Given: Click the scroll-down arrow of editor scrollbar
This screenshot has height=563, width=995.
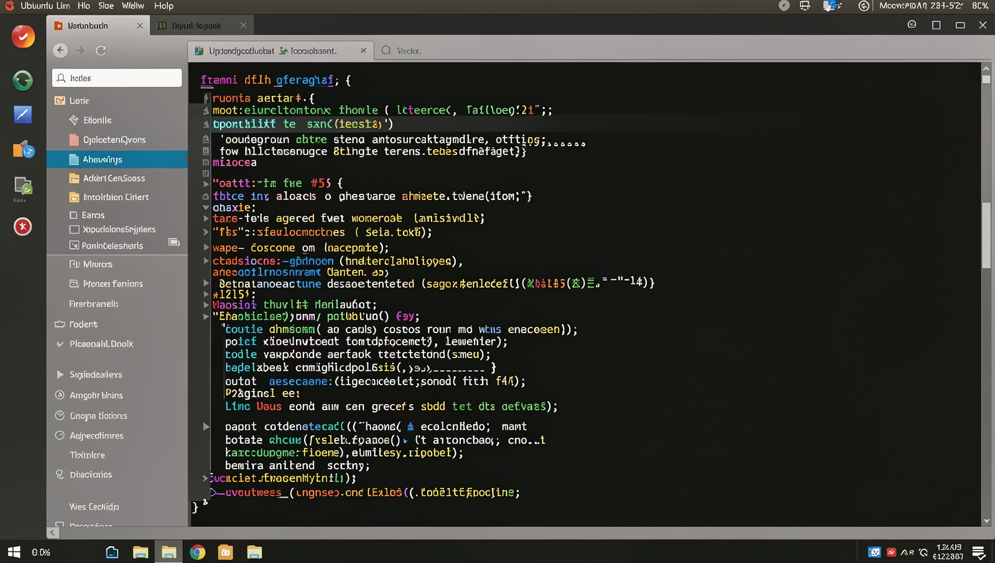Looking at the screenshot, I should (x=986, y=521).
